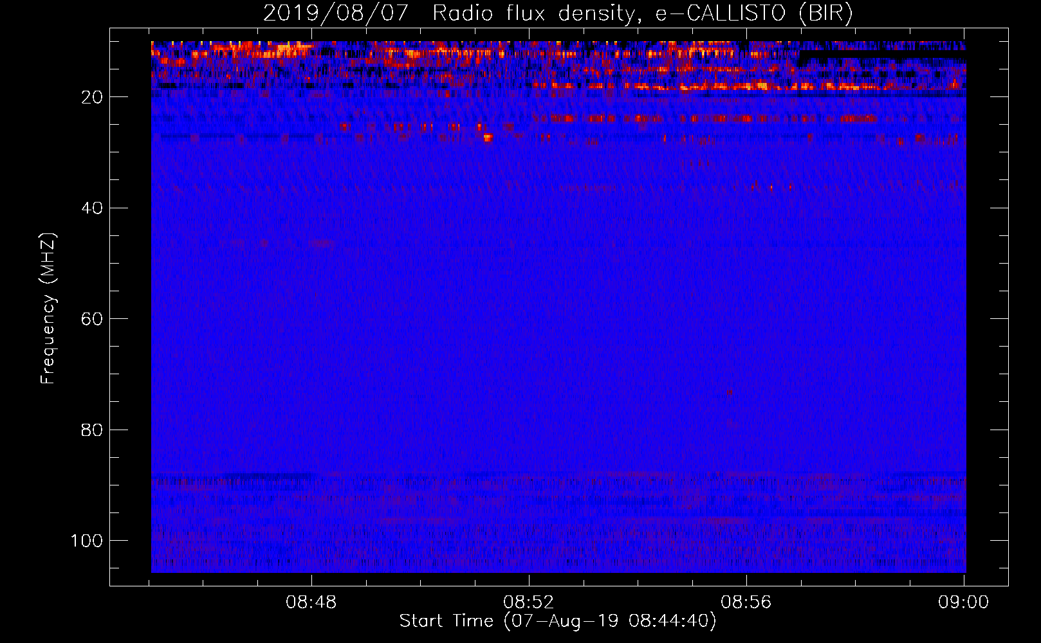Click the '08:48' time tick label
The height and width of the screenshot is (643, 1041).
point(312,602)
